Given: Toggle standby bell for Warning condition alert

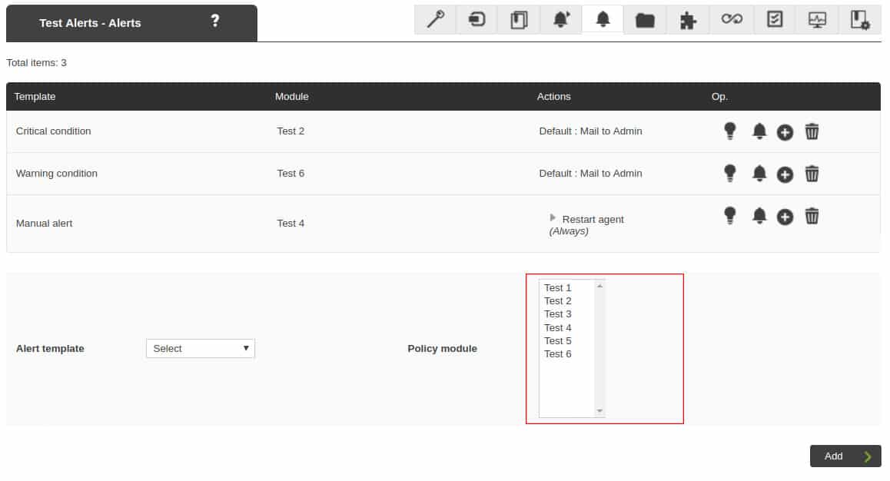Looking at the screenshot, I should [x=759, y=174].
